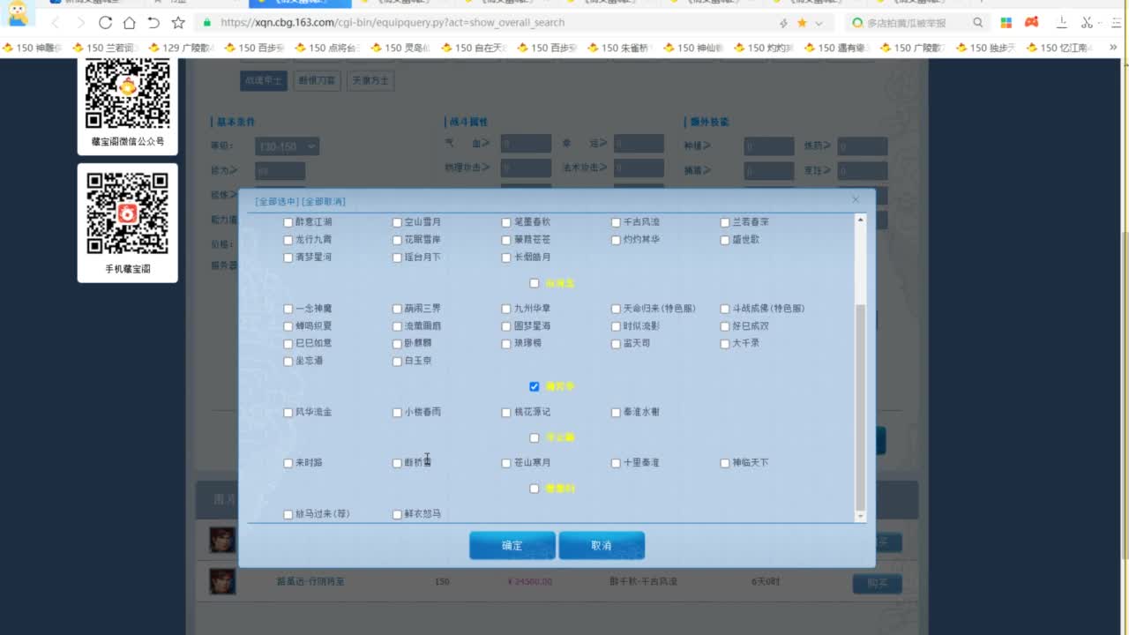1129x635 pixels.
Task: Enable the 十里秦淮 checkbox
Action: click(x=616, y=463)
